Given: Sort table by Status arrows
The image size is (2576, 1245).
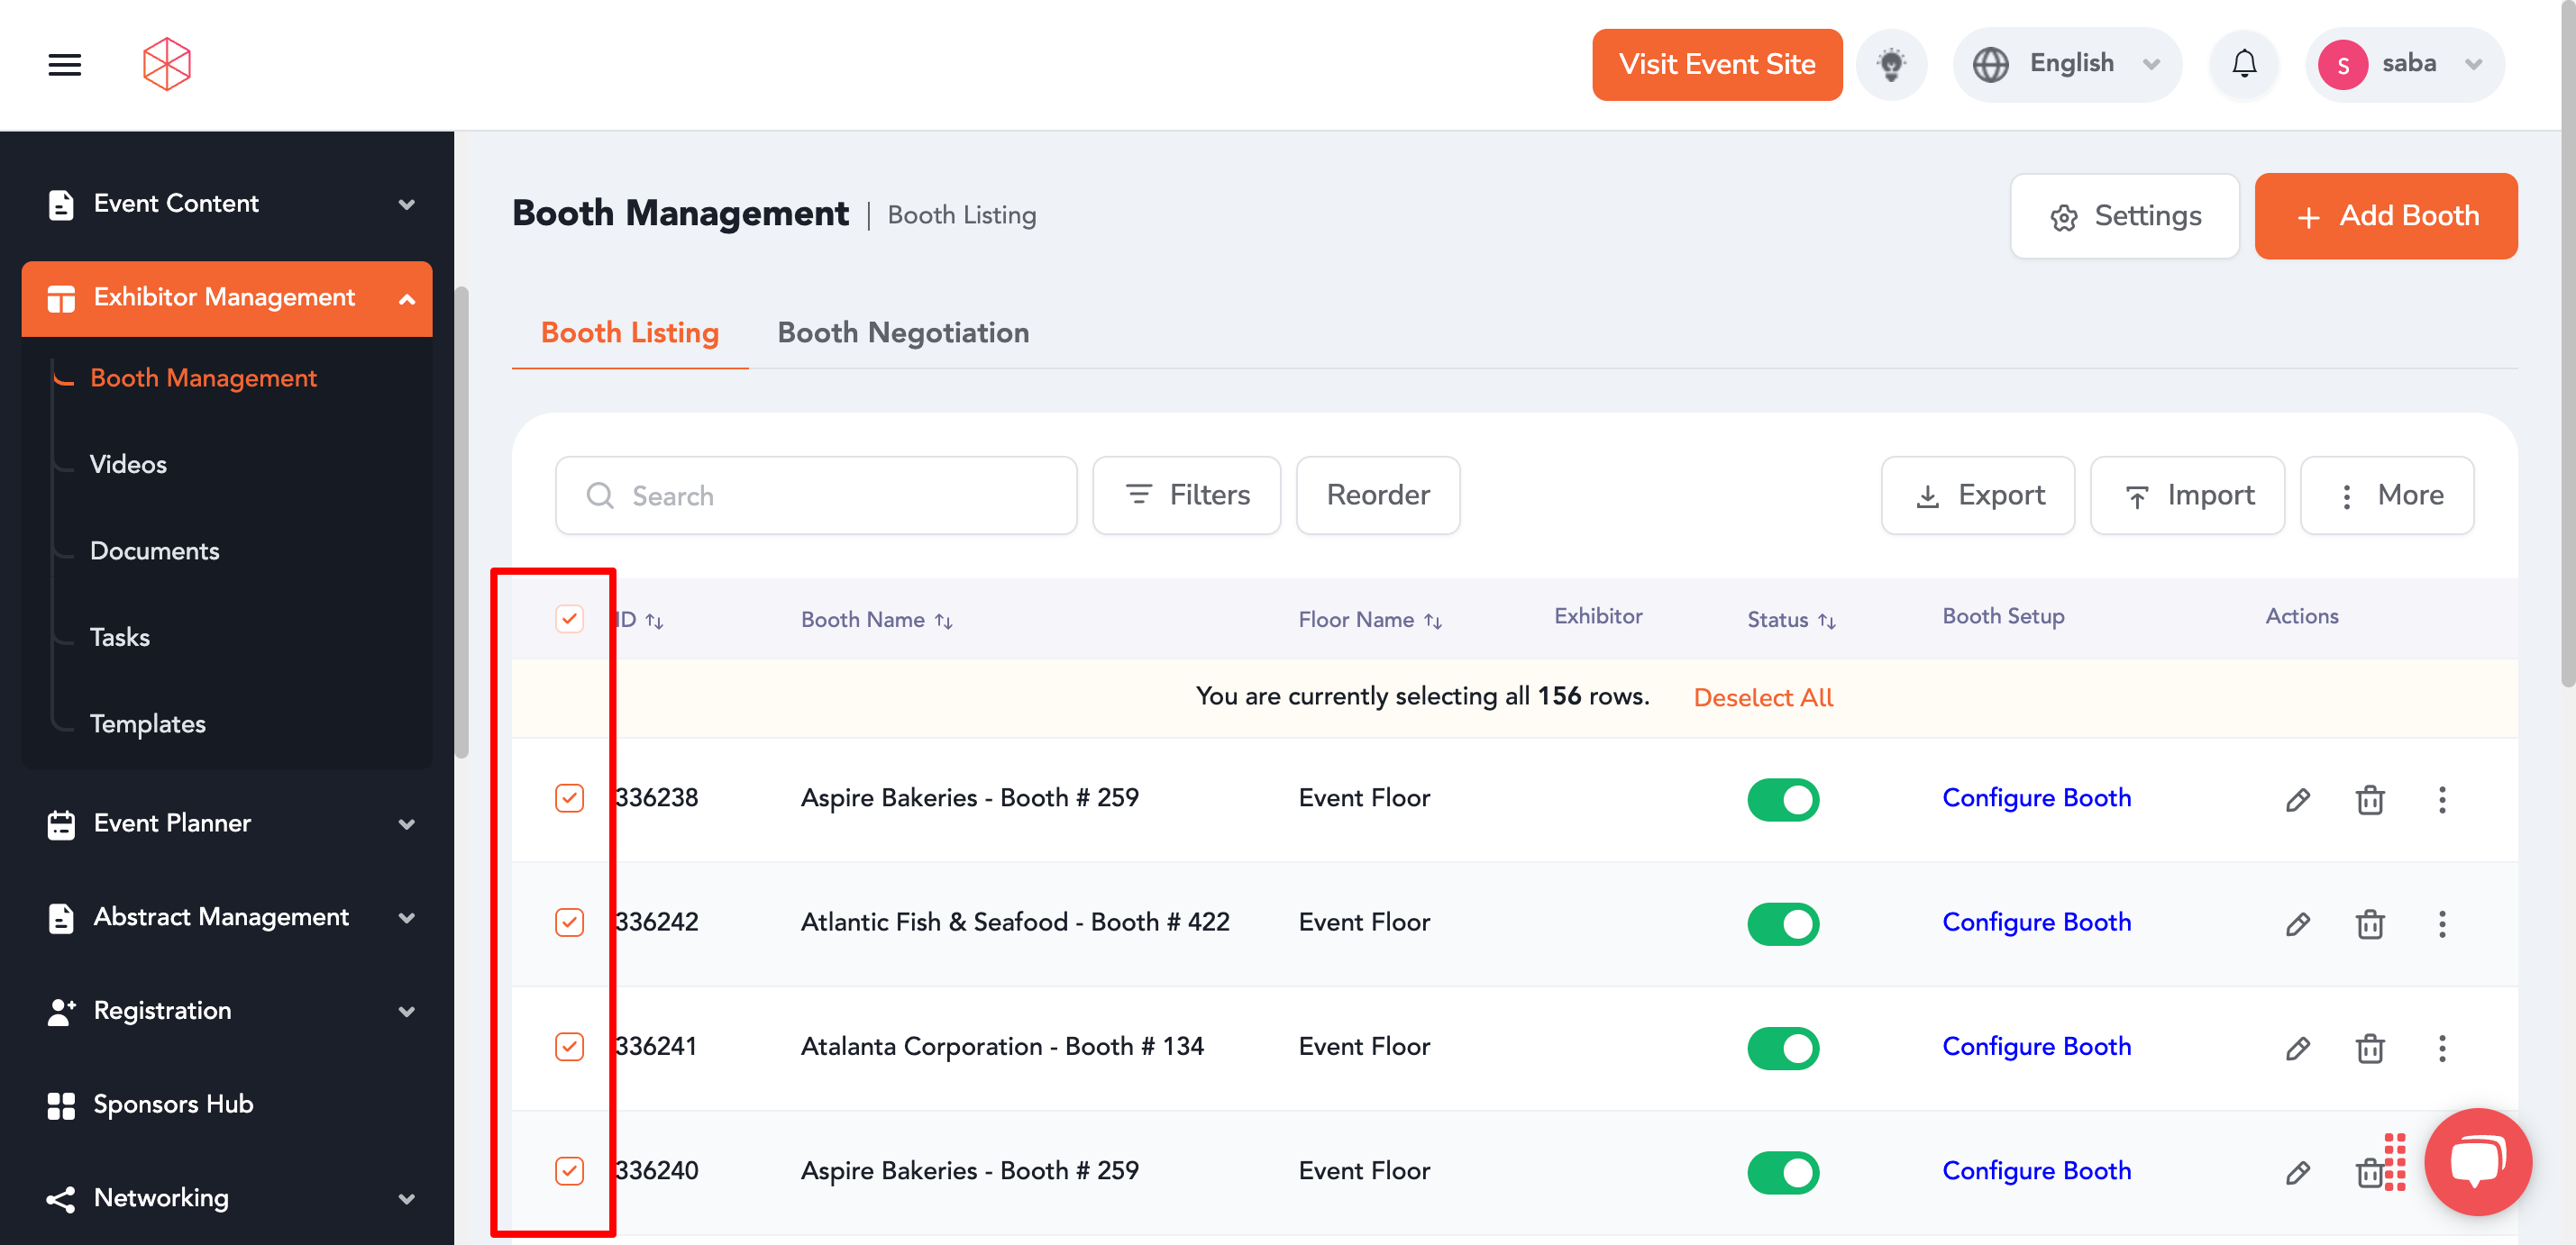Looking at the screenshot, I should pyautogui.click(x=1827, y=621).
